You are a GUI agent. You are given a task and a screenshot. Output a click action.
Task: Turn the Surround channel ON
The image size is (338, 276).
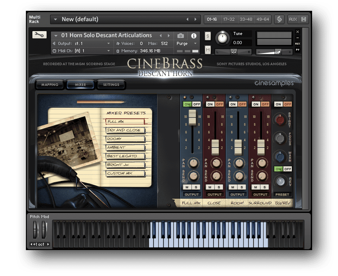click(x=256, y=104)
